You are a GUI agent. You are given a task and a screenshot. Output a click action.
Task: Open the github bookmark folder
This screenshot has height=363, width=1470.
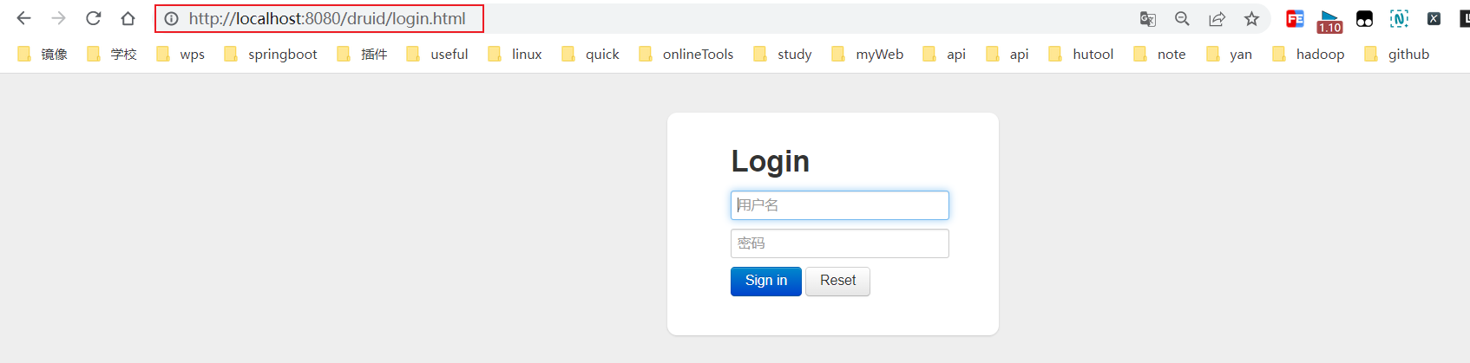(x=1396, y=54)
